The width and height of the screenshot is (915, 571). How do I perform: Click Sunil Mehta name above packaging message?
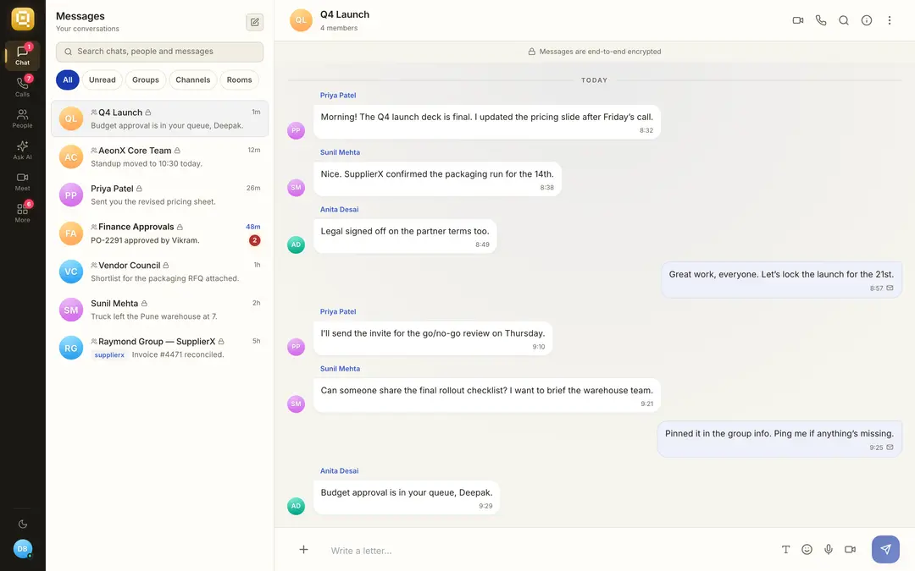(x=340, y=152)
